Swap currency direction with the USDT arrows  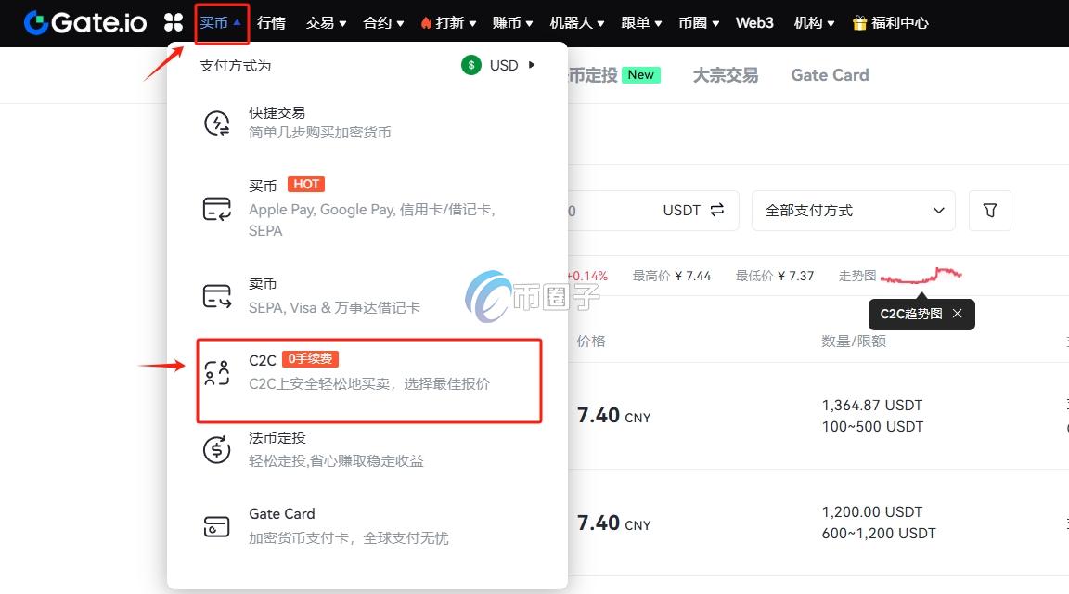click(716, 211)
